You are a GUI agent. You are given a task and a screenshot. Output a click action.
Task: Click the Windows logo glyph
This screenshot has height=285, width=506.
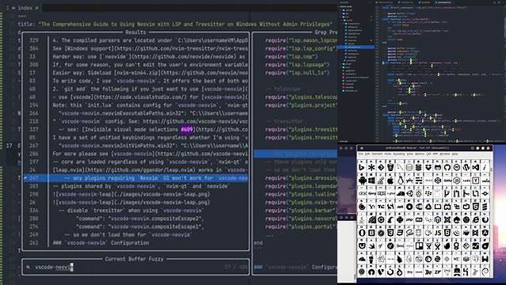point(371,180)
